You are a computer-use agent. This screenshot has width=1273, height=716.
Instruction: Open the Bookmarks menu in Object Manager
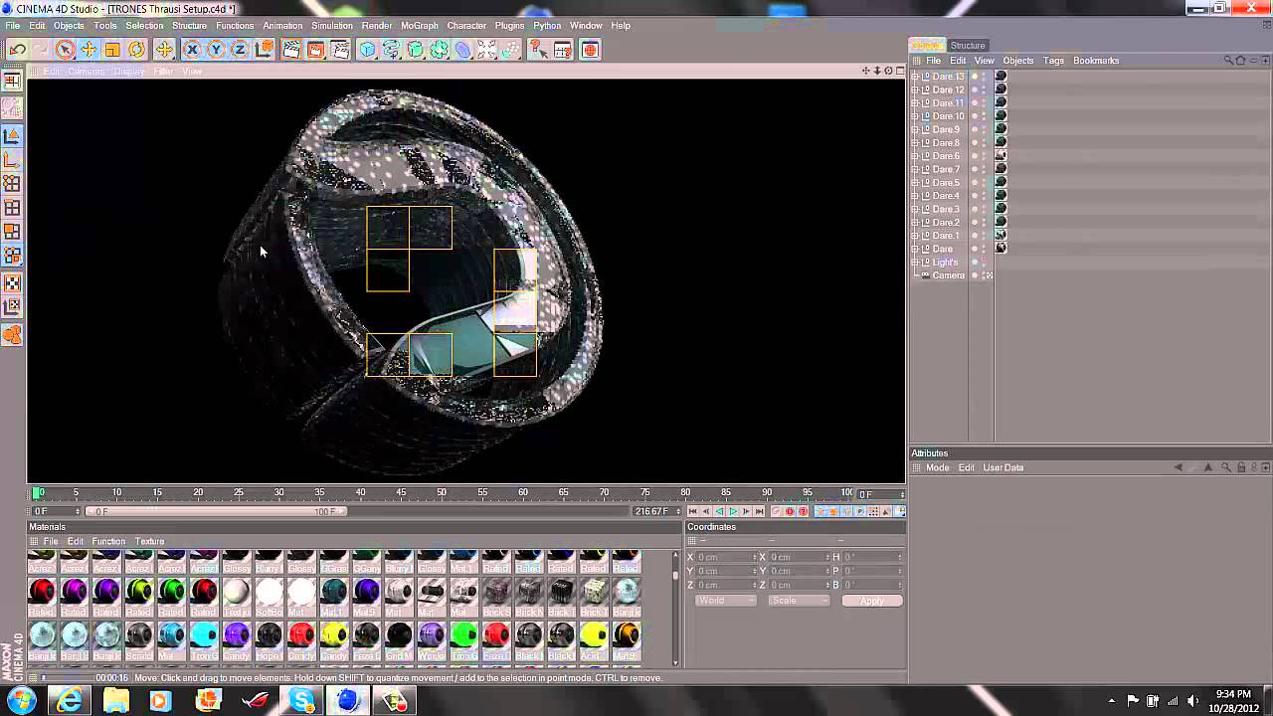tap(1096, 61)
